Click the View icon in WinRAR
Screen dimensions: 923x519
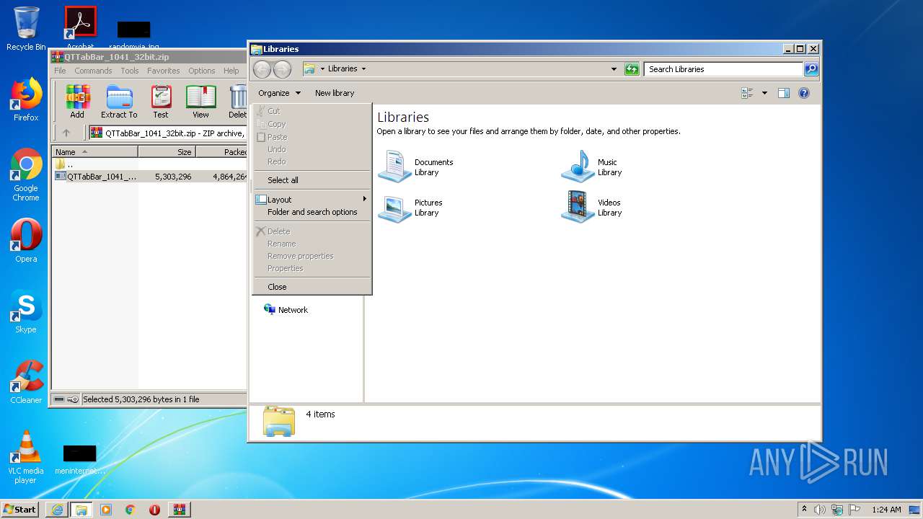[x=200, y=102]
